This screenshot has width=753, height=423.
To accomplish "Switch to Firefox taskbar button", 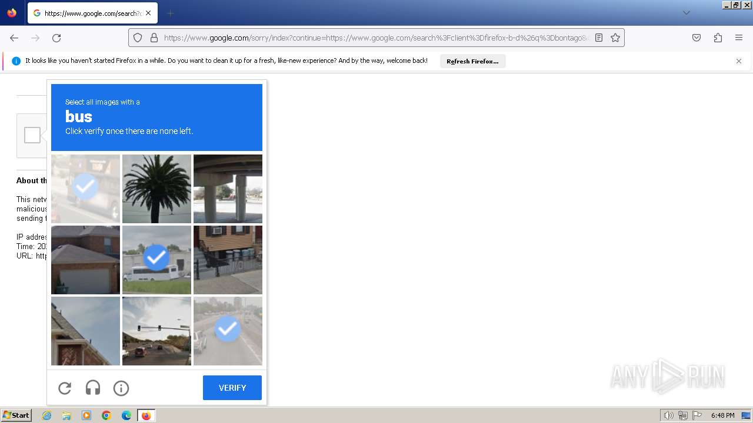I will click(x=146, y=415).
